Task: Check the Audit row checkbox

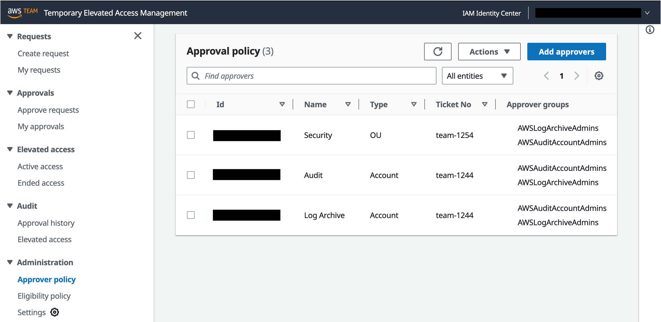Action: click(x=191, y=175)
